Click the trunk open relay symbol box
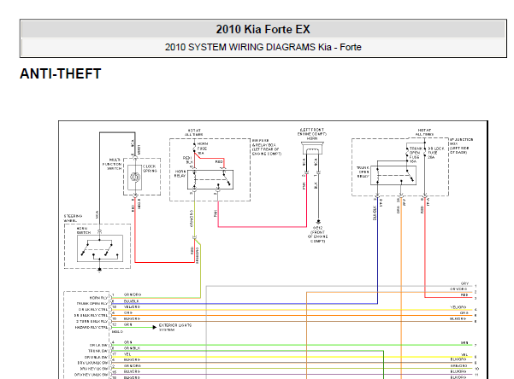Image resolution: width=514 pixels, height=379 pixels. pyautogui.click(x=393, y=176)
